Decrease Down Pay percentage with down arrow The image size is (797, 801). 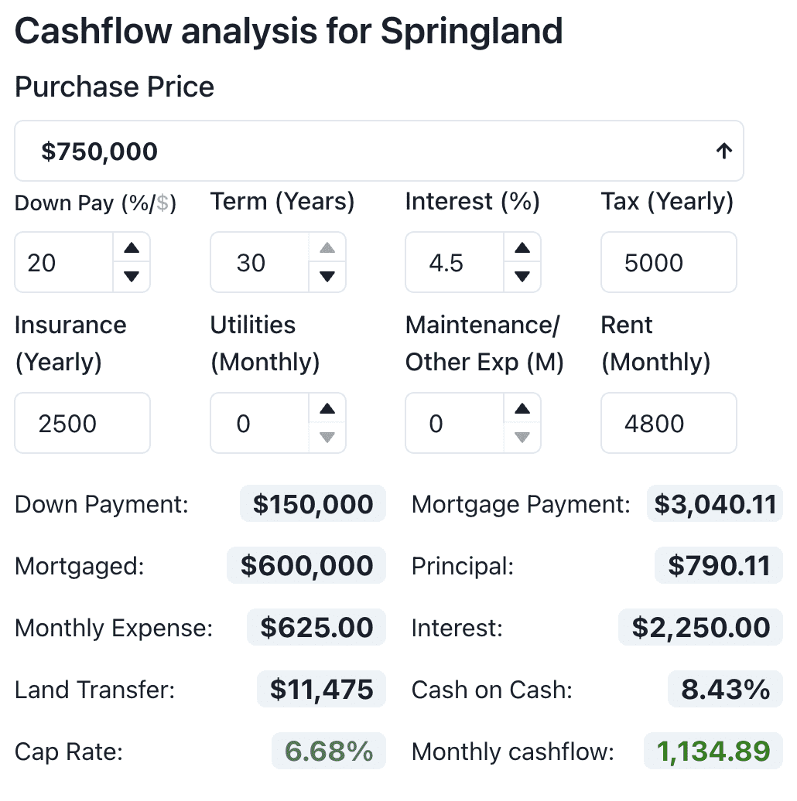click(x=132, y=276)
